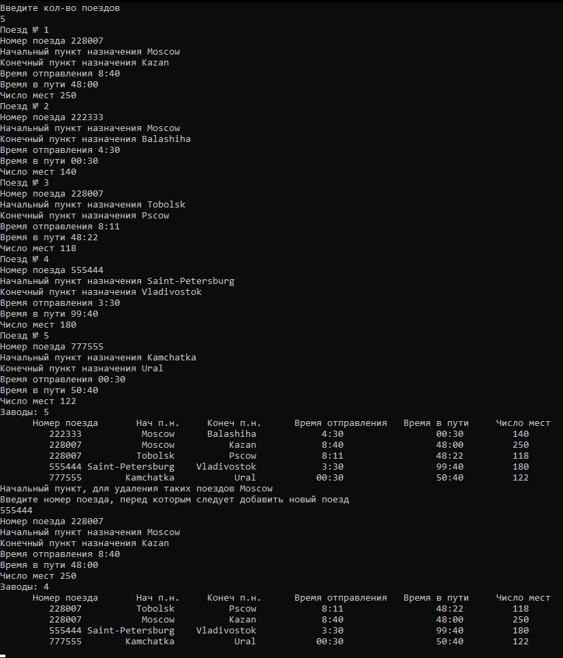This screenshot has width=563, height=658.
Task: Click the standalone '555444' input line
Action: pos(16,511)
